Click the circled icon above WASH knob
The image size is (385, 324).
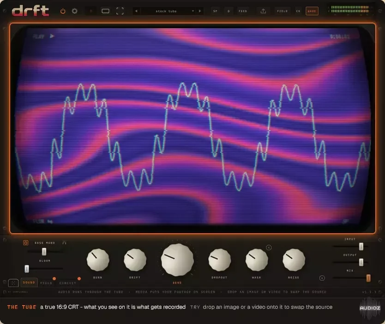click(x=269, y=247)
